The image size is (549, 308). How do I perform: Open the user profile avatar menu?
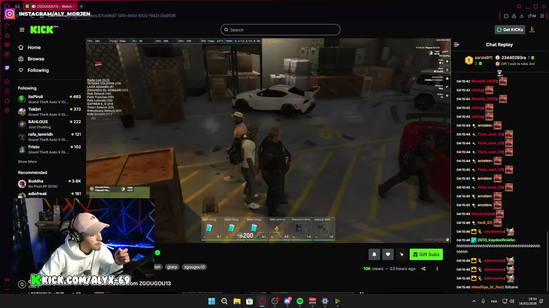pyautogui.click(x=532, y=30)
